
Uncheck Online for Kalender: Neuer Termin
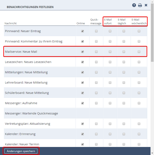pyautogui.click(x=83, y=144)
